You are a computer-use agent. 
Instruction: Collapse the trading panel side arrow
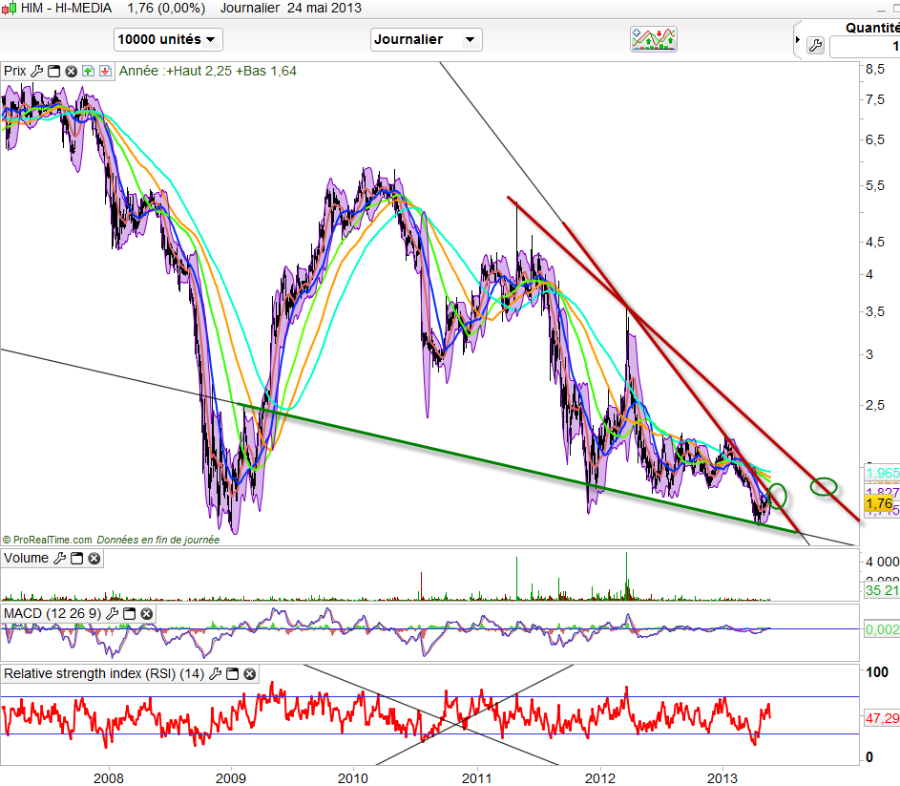click(798, 40)
